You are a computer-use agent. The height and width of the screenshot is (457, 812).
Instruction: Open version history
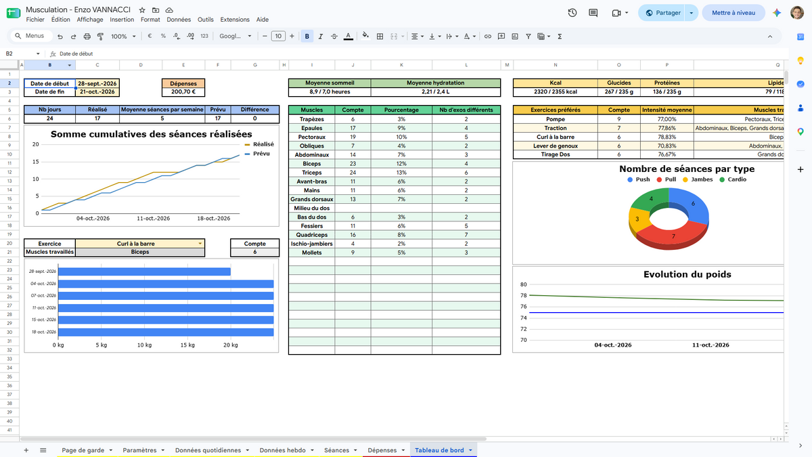(572, 13)
